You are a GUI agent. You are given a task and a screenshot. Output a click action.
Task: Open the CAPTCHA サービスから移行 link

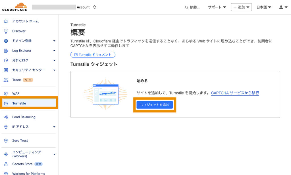(235, 93)
